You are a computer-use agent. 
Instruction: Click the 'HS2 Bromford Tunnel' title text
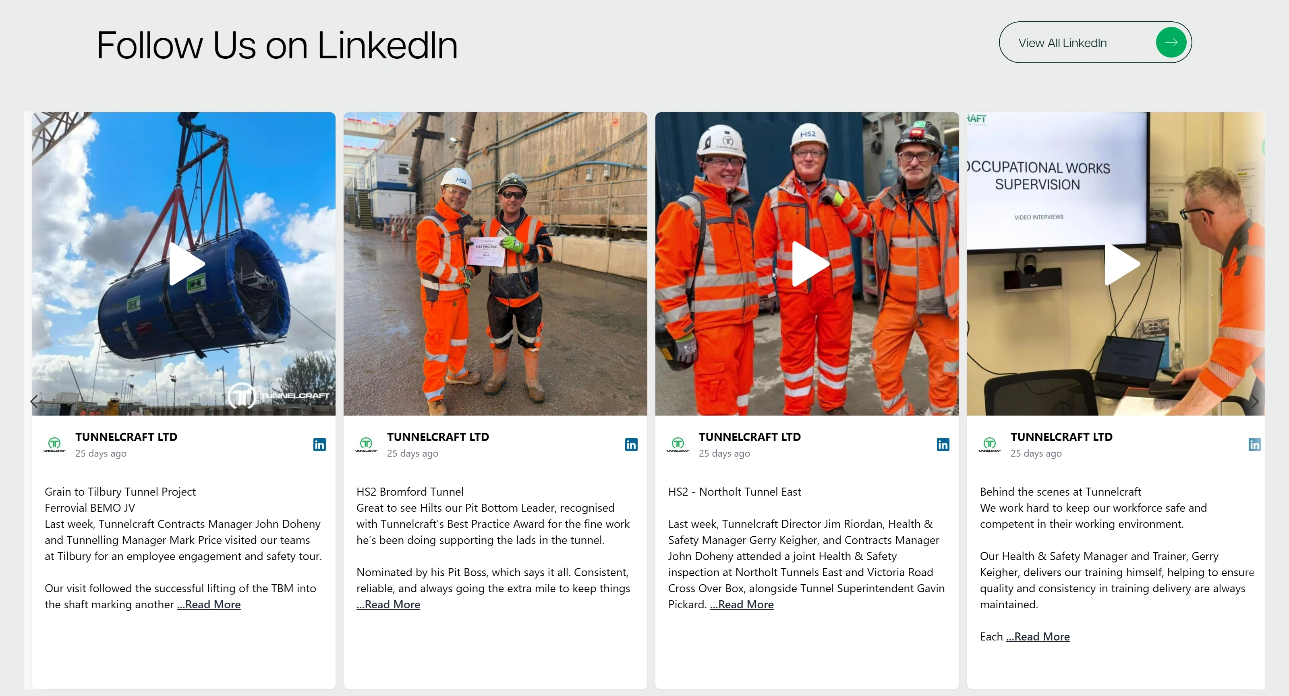[410, 492]
